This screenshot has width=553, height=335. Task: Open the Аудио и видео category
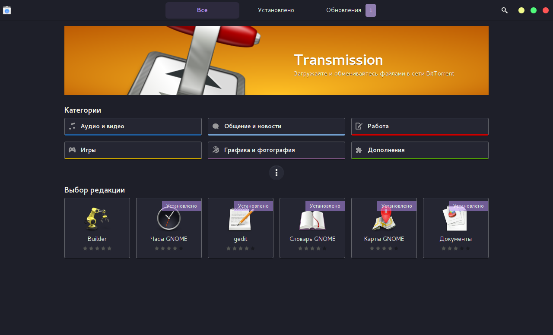133,126
